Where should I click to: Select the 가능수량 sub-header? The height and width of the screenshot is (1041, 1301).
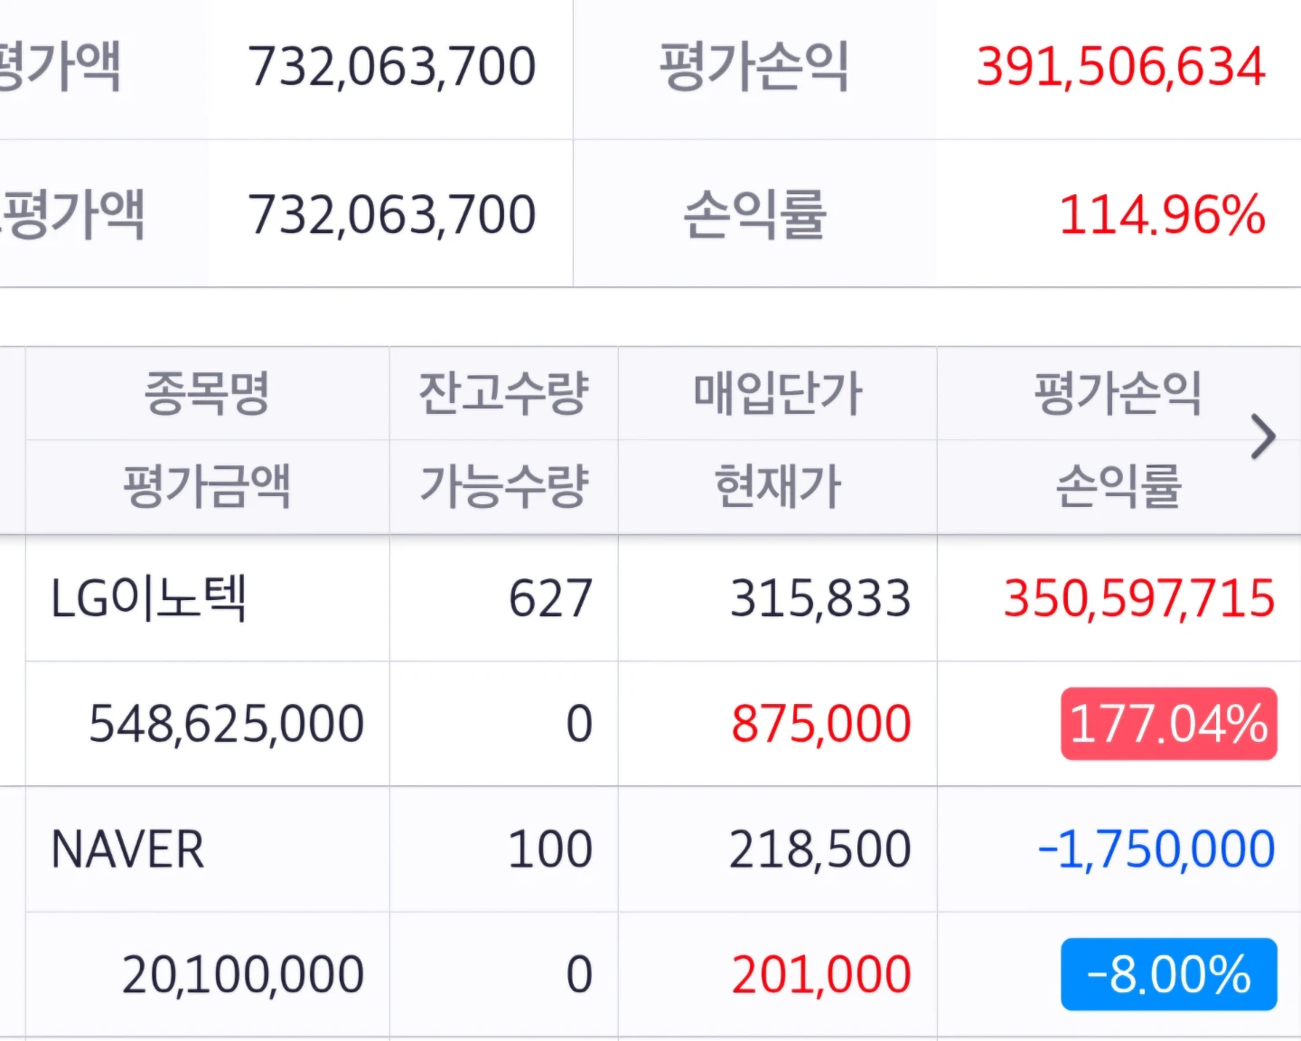[x=503, y=486]
